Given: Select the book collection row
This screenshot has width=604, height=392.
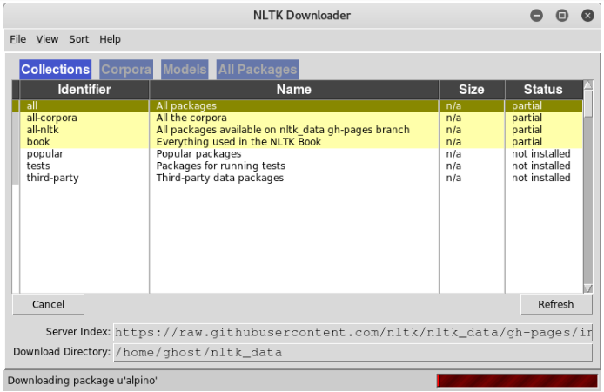Looking at the screenshot, I should (x=298, y=142).
